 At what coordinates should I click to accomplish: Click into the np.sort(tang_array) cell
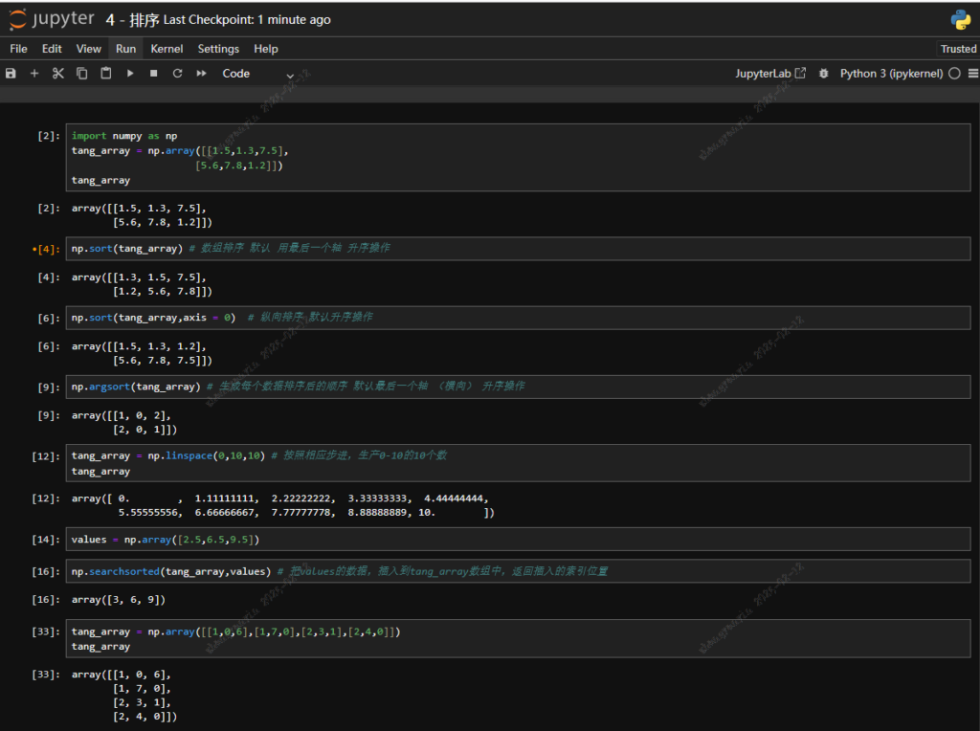point(518,249)
